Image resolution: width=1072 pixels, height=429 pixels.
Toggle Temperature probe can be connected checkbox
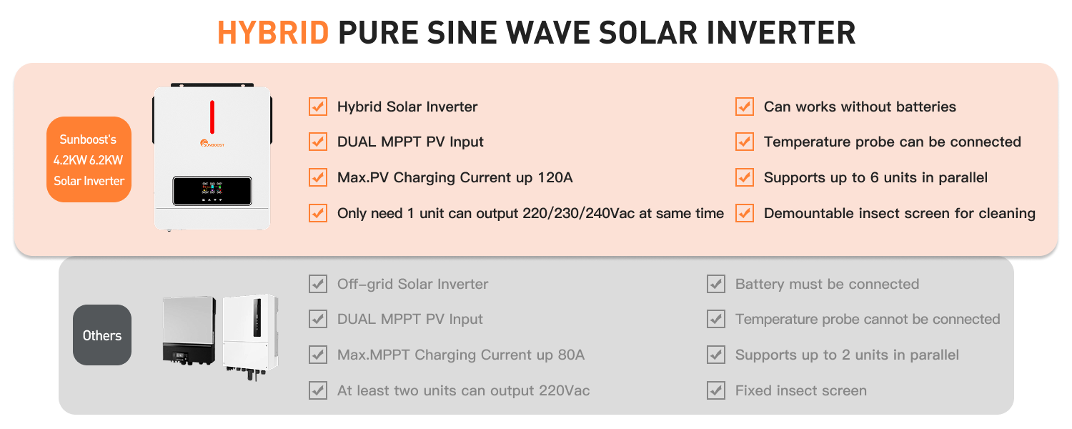point(745,142)
